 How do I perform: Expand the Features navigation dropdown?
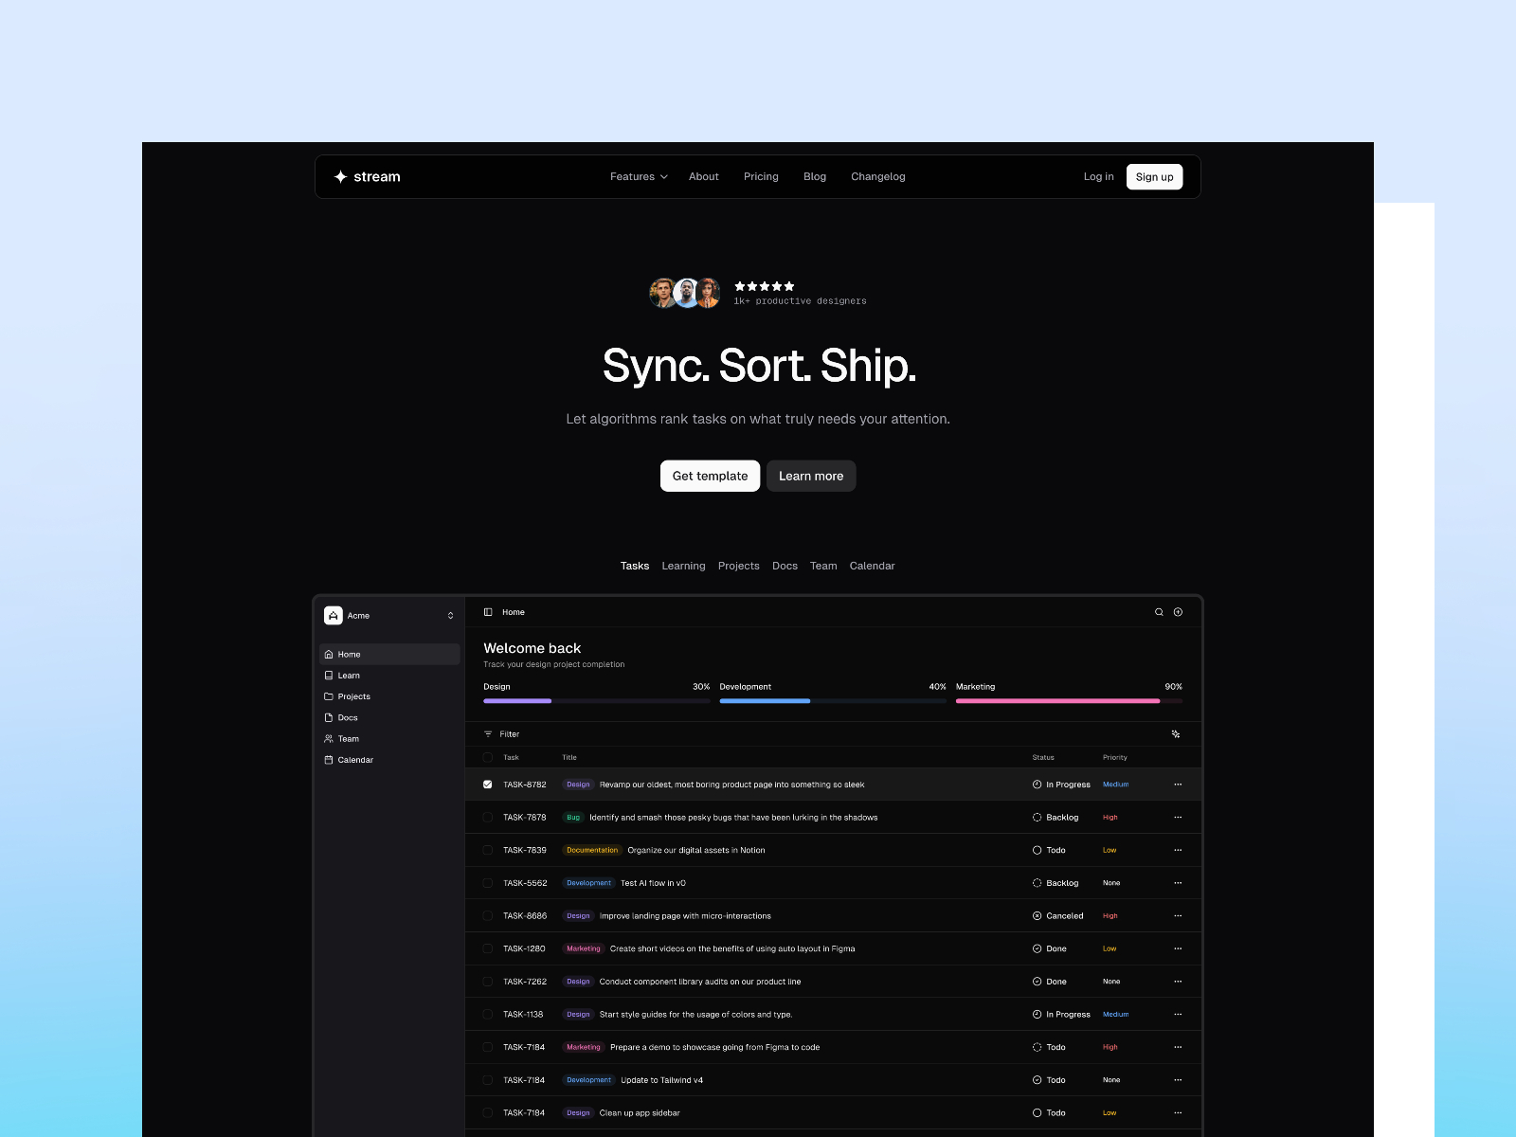(x=638, y=176)
